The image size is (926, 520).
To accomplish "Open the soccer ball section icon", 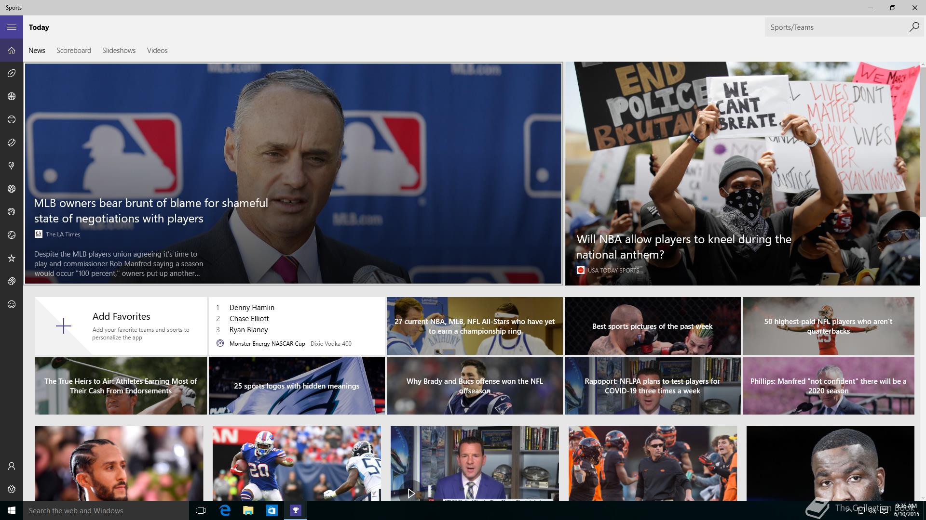I will tap(12, 189).
